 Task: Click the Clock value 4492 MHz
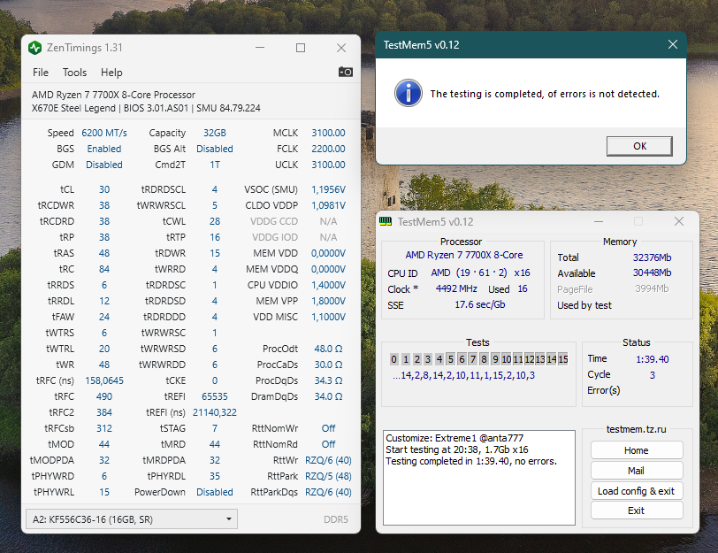pos(456,288)
